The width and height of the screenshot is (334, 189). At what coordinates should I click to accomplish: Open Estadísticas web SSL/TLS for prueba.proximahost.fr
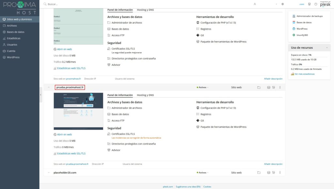coord(70,153)
